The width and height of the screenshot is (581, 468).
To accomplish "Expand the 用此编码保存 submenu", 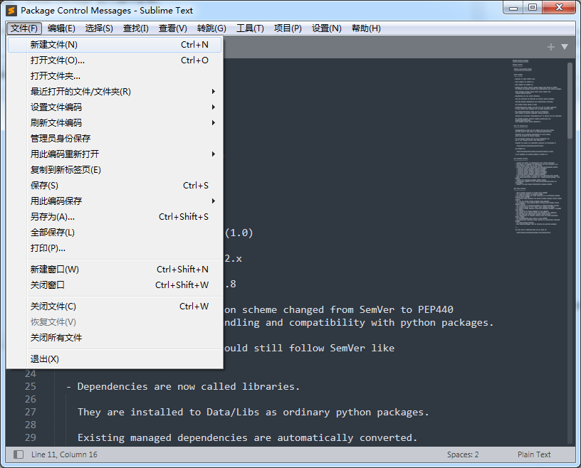I will point(107,201).
